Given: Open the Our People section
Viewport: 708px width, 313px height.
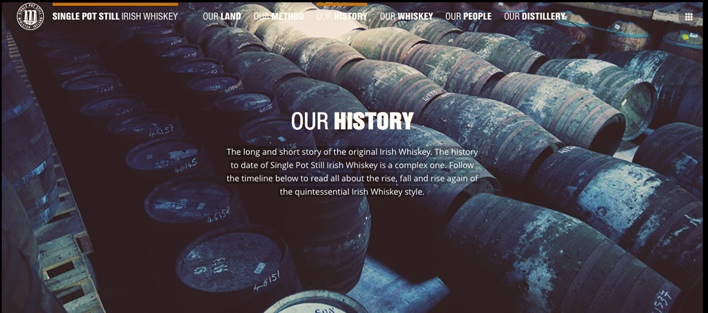Looking at the screenshot, I should (468, 17).
